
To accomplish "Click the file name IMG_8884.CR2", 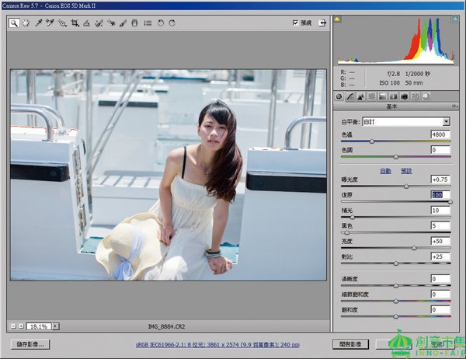I will [166, 326].
